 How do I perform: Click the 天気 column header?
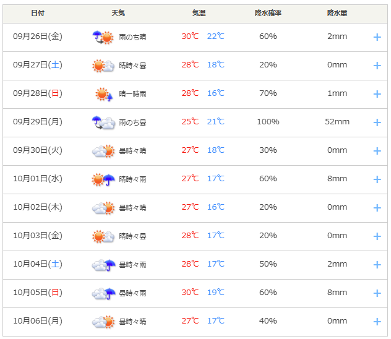click(x=118, y=13)
